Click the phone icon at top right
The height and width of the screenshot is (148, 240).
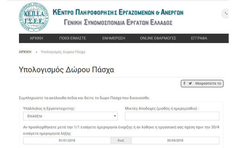pos(226,13)
